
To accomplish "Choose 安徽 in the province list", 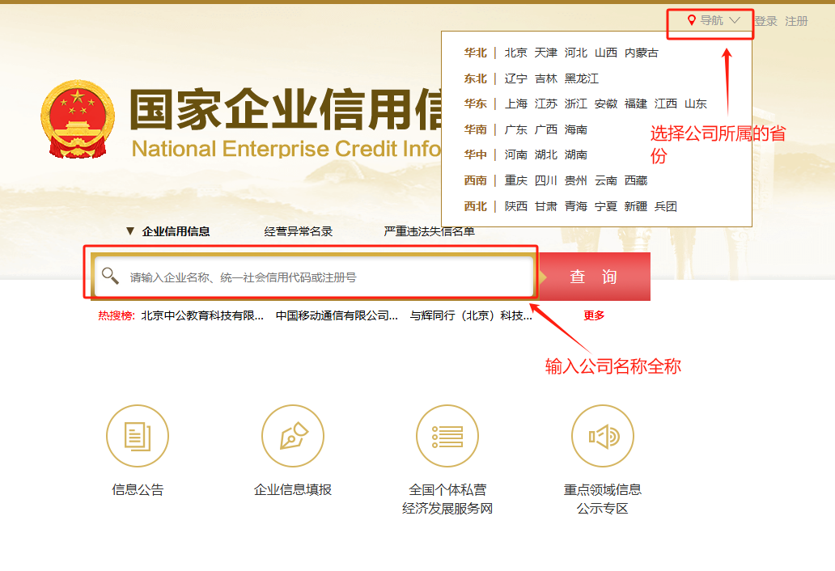I will 606,104.
